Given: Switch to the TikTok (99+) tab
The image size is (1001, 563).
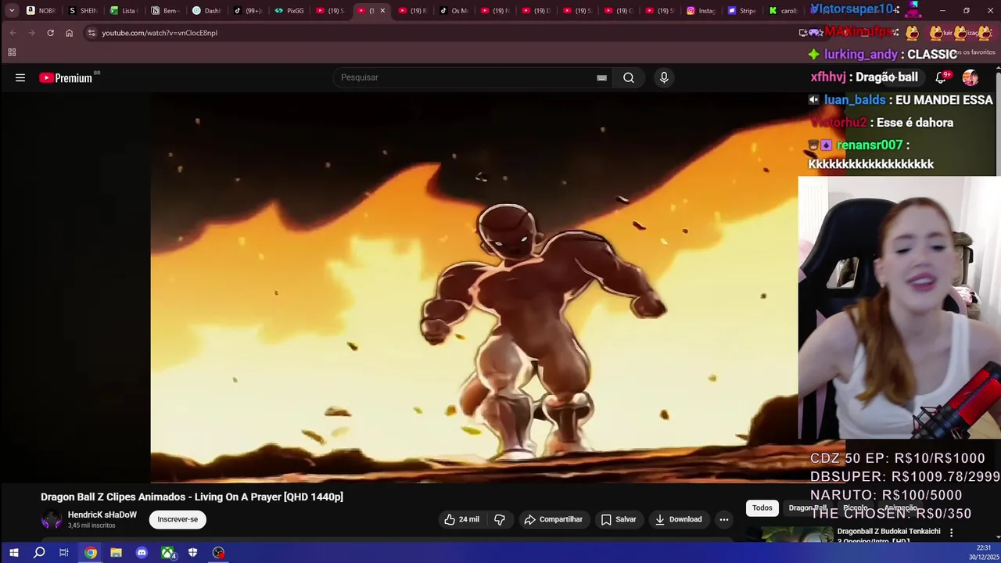Looking at the screenshot, I should click(248, 11).
